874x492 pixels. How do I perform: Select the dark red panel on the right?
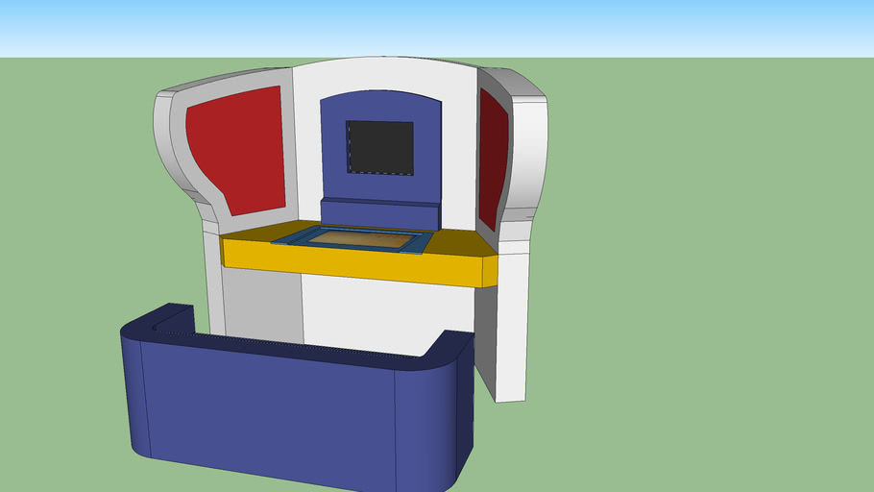494,159
